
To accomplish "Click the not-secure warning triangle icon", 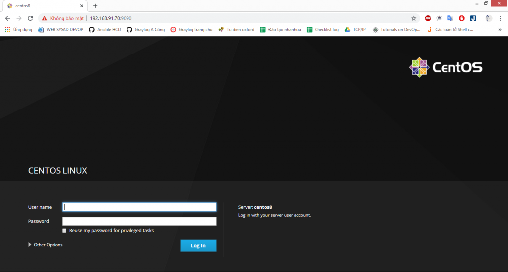I will (44, 18).
